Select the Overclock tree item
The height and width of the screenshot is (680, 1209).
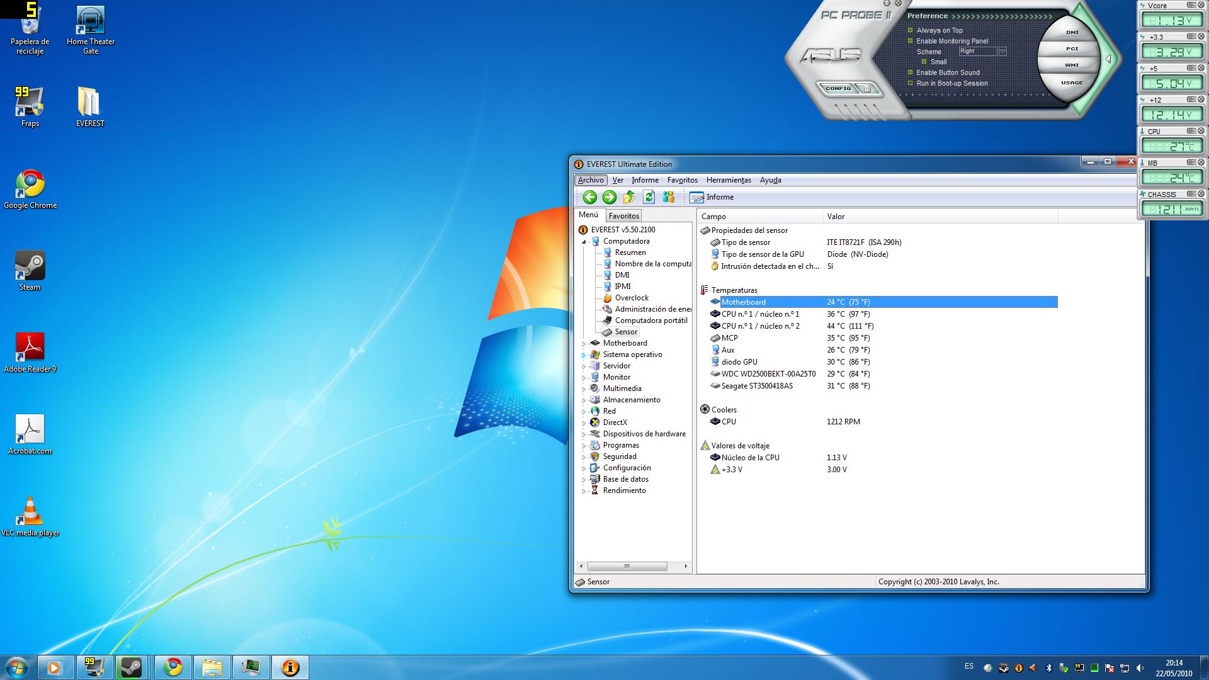tap(632, 298)
